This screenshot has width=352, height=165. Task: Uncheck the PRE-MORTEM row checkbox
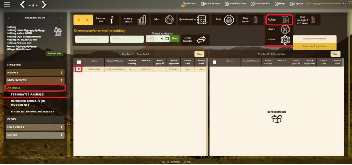[79, 69]
